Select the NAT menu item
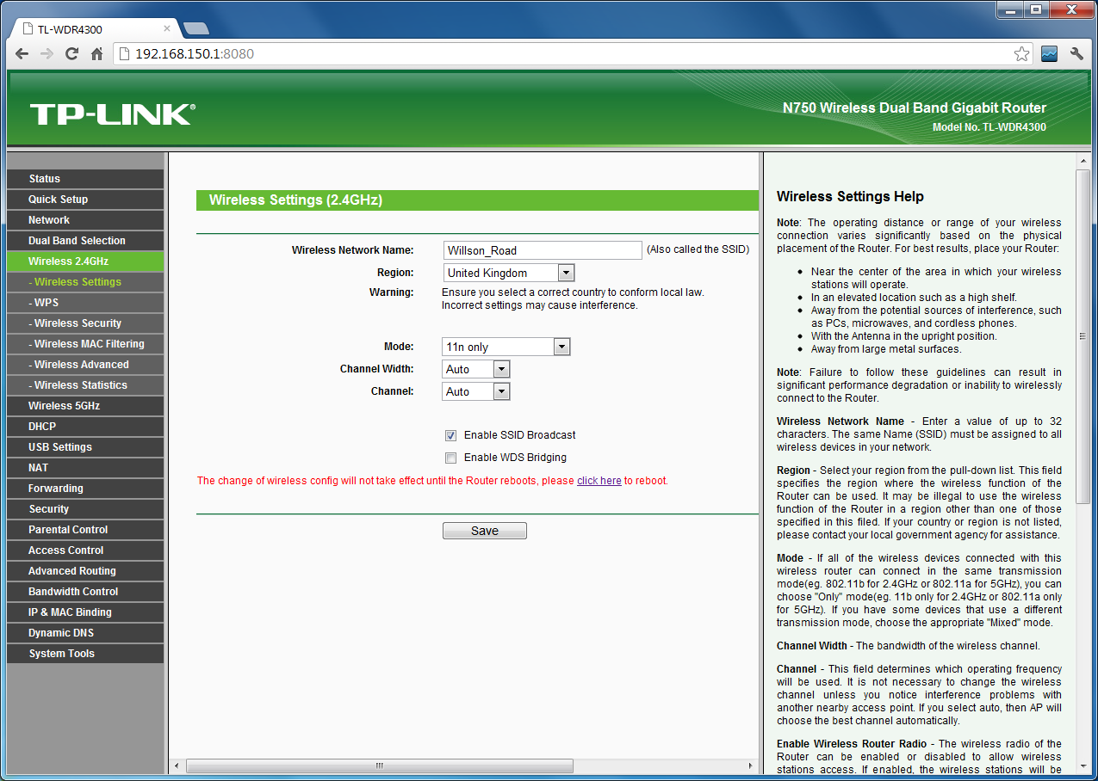 [84, 468]
